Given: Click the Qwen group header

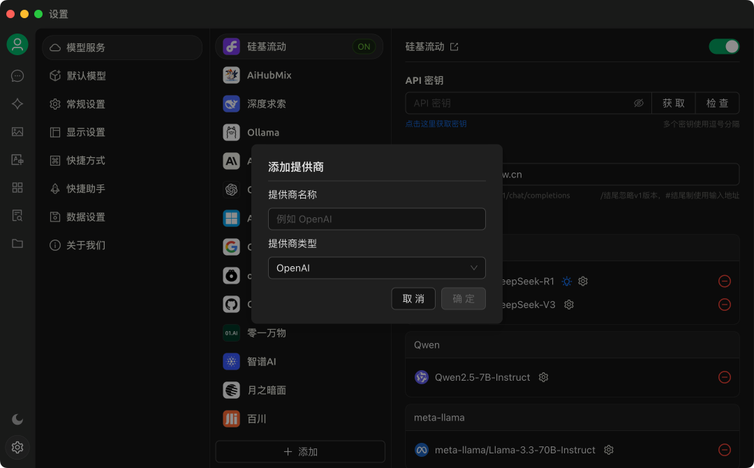Looking at the screenshot, I should (572, 345).
